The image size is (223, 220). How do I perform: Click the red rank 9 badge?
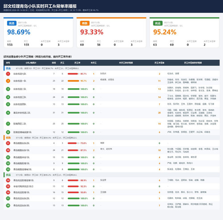8,143
